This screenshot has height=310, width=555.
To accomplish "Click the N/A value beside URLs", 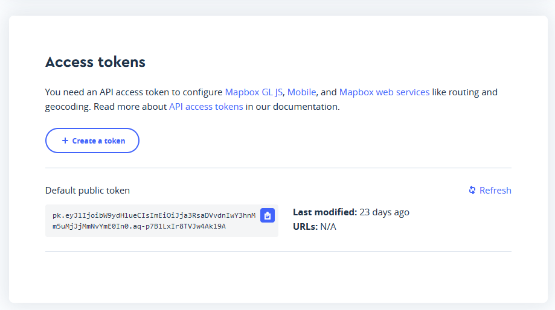I will tap(328, 227).
